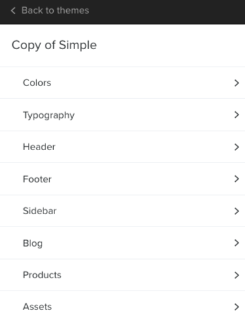Click the Products row chevron icon
This screenshot has height=321, width=245.
click(237, 275)
